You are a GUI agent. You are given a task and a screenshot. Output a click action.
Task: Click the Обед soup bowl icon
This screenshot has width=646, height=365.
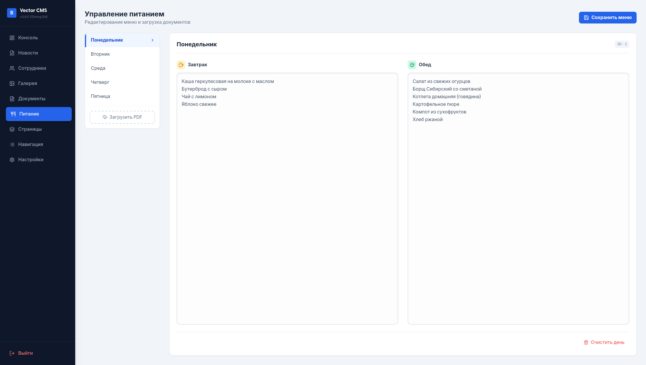pos(412,65)
